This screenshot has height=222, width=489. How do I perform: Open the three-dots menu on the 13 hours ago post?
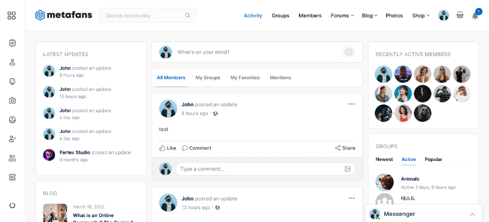click(352, 198)
